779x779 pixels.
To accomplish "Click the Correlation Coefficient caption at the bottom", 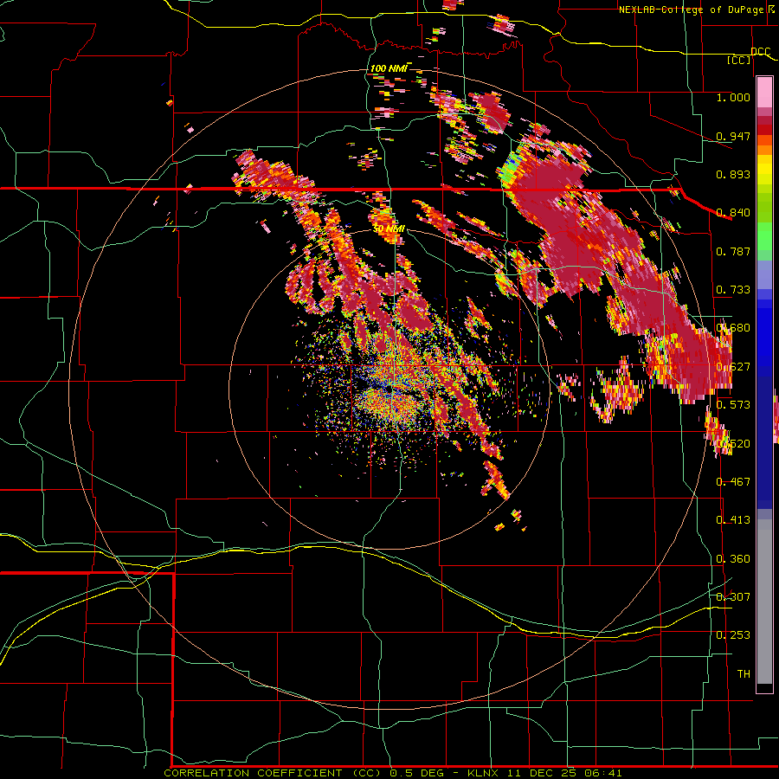I will pos(392,773).
